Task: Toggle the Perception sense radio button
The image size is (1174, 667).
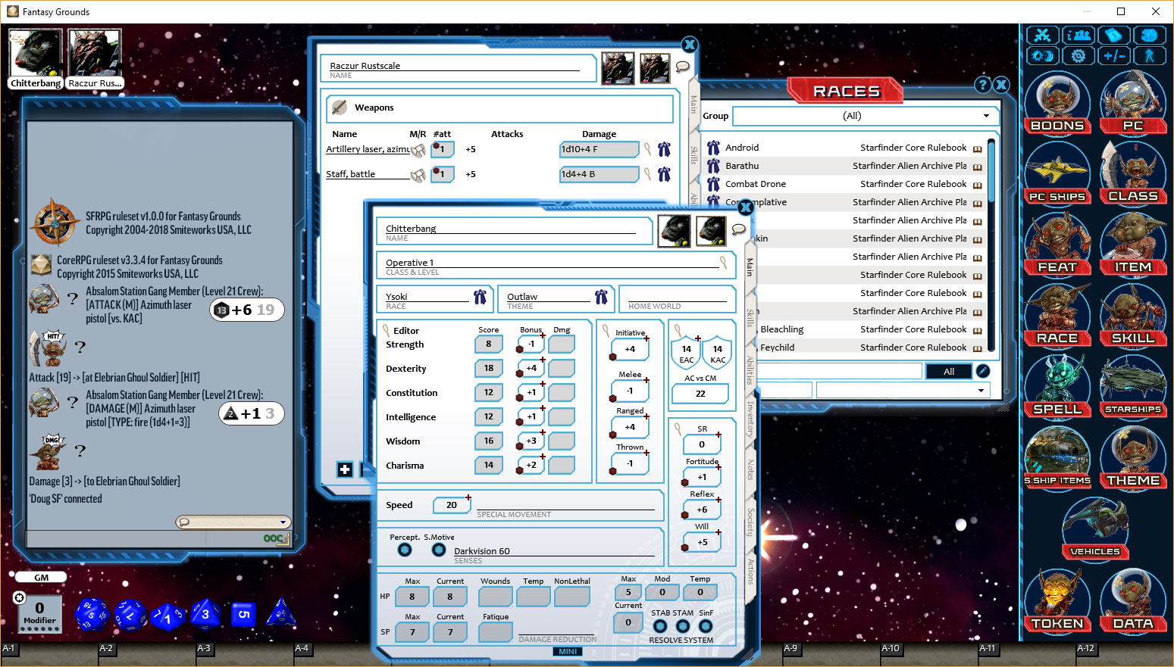Action: [x=405, y=550]
